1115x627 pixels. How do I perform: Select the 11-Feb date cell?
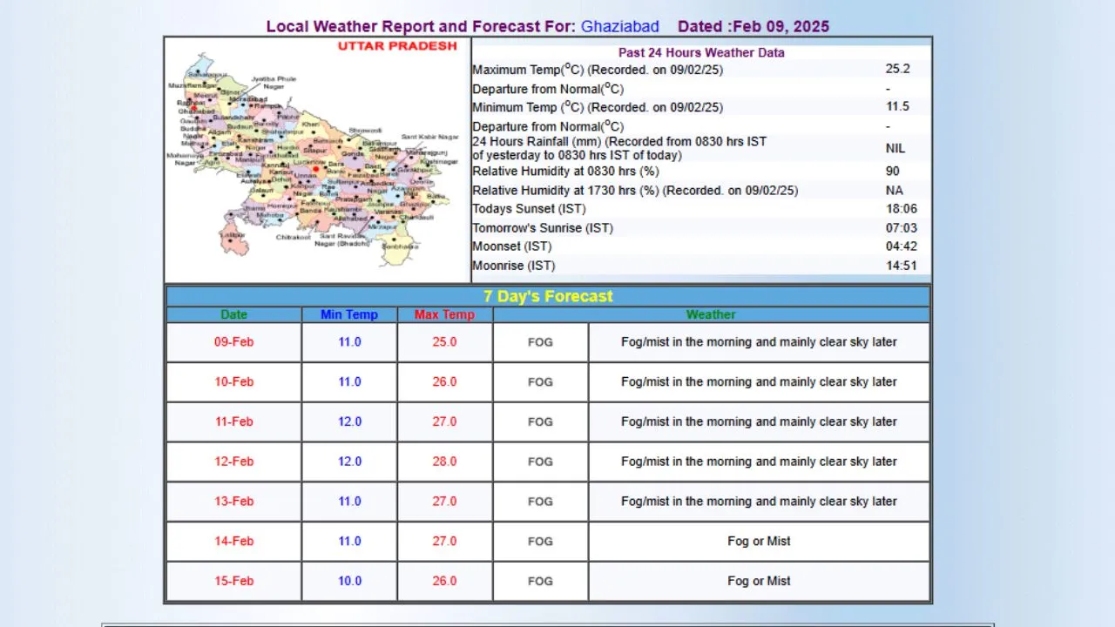[x=233, y=421]
